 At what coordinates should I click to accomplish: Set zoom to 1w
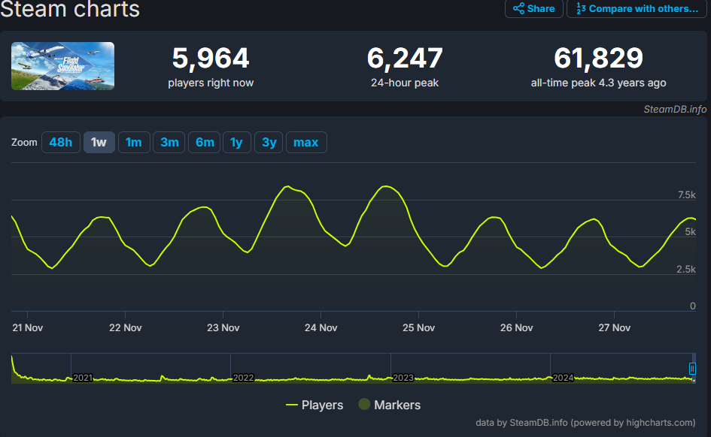point(99,143)
